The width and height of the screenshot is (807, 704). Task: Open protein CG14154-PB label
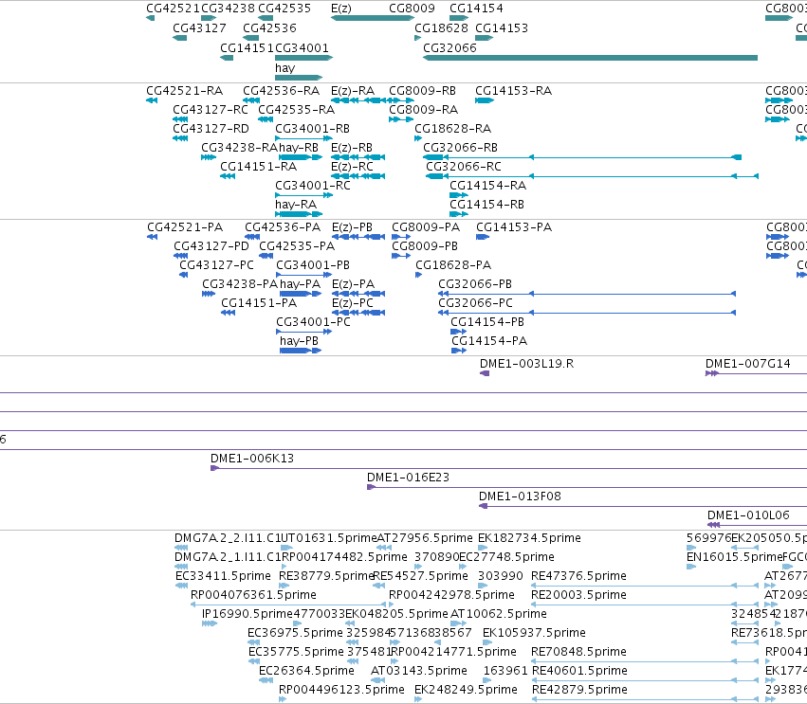point(487,322)
